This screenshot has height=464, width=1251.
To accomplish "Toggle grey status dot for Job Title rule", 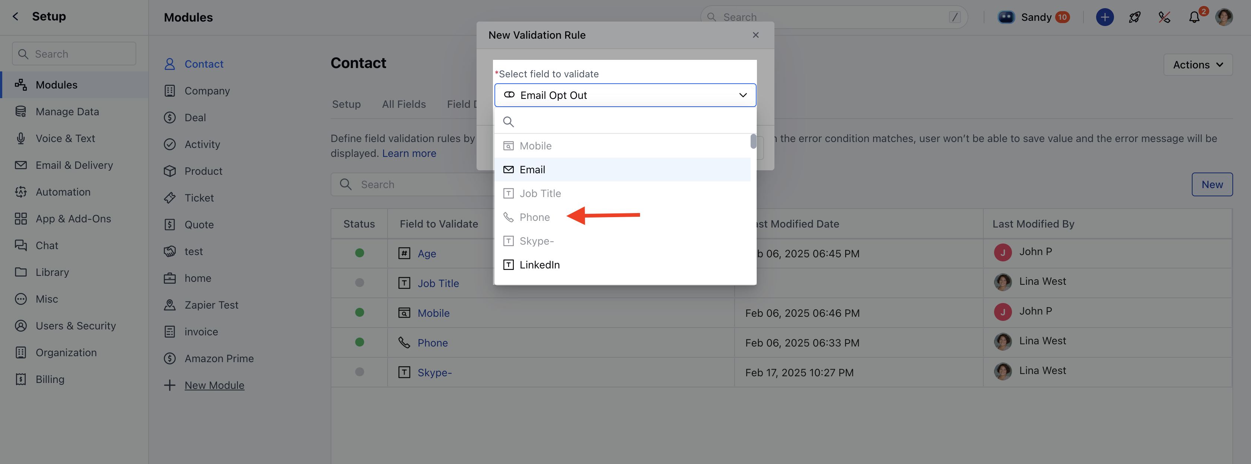I will coord(359,283).
